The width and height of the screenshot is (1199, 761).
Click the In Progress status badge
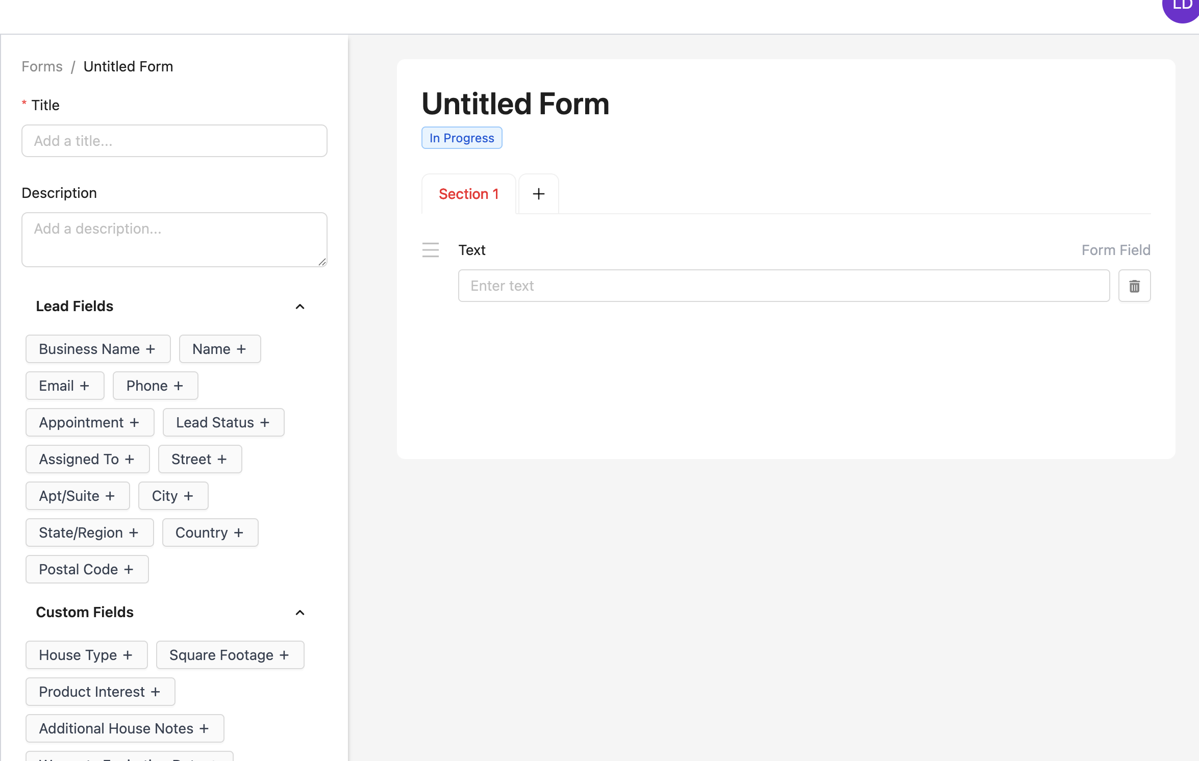461,138
